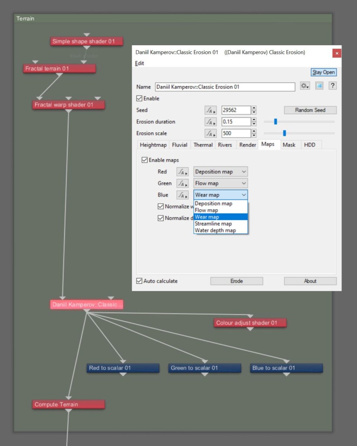Close the Classic Erosion dialog

[337, 53]
